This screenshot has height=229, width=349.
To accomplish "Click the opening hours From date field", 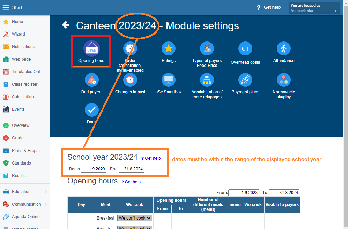I will 244,193.
